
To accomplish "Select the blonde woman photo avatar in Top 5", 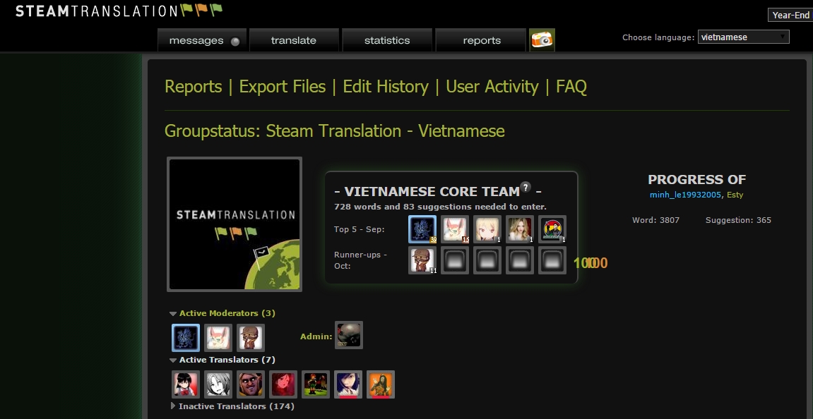I will point(520,229).
